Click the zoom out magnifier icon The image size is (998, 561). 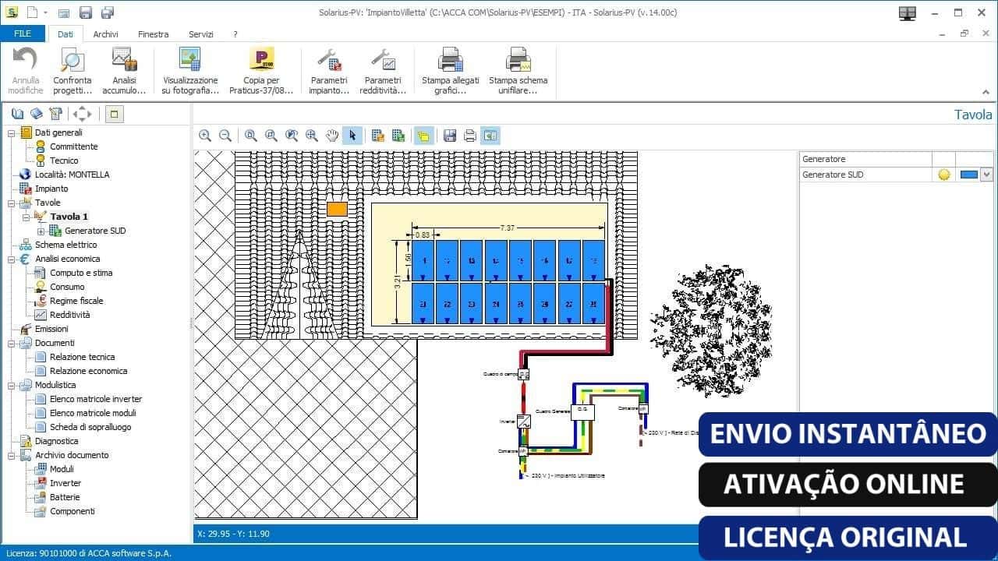pos(225,136)
